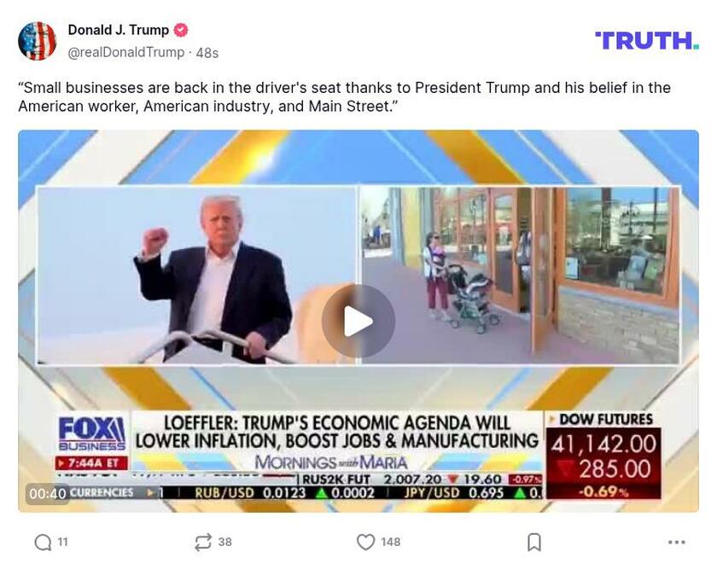Image resolution: width=717 pixels, height=575 pixels.
Task: Open the Donald J. Trump display name
Action: tap(119, 30)
